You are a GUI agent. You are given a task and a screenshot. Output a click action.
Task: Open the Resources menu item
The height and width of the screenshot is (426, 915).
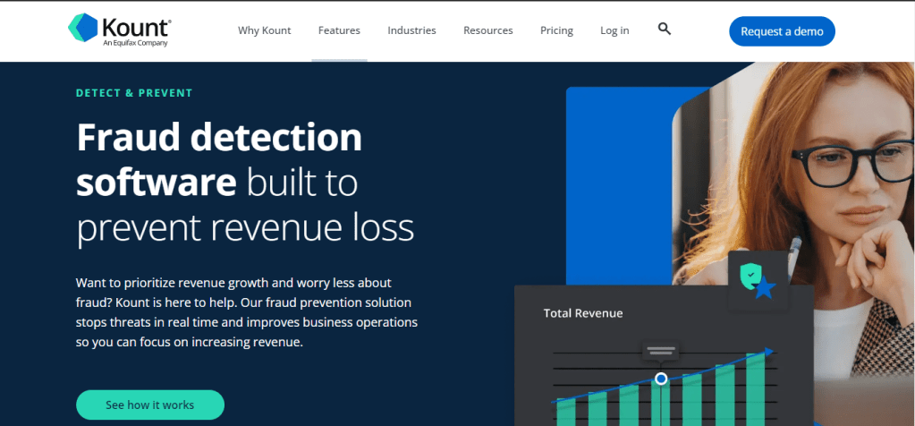487,30
